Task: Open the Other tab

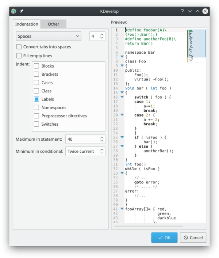Action: click(x=53, y=24)
